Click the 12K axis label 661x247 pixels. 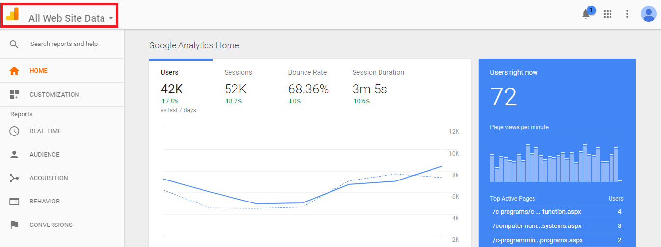(x=454, y=132)
